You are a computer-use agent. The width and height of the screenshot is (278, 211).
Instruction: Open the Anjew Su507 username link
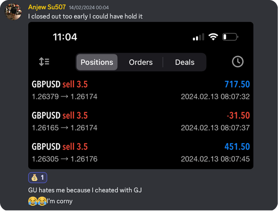point(47,7)
